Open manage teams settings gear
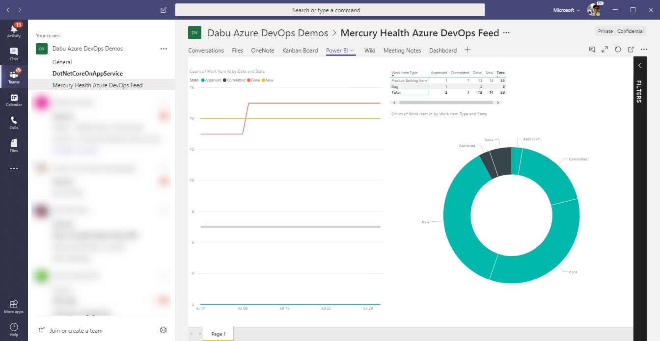The width and height of the screenshot is (660, 341). coord(164,330)
